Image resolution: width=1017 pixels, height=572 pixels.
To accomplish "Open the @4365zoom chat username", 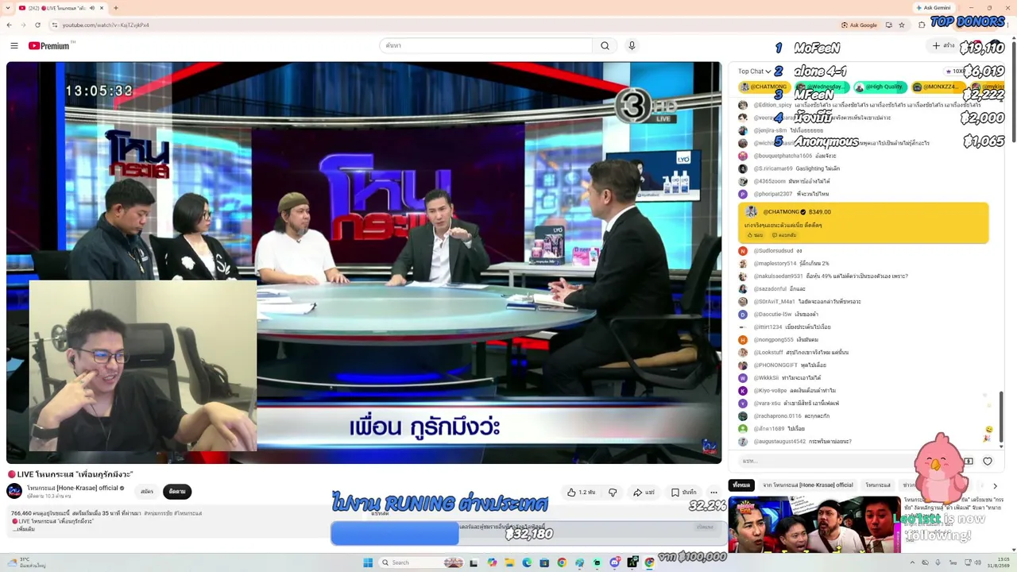I will click(x=769, y=181).
